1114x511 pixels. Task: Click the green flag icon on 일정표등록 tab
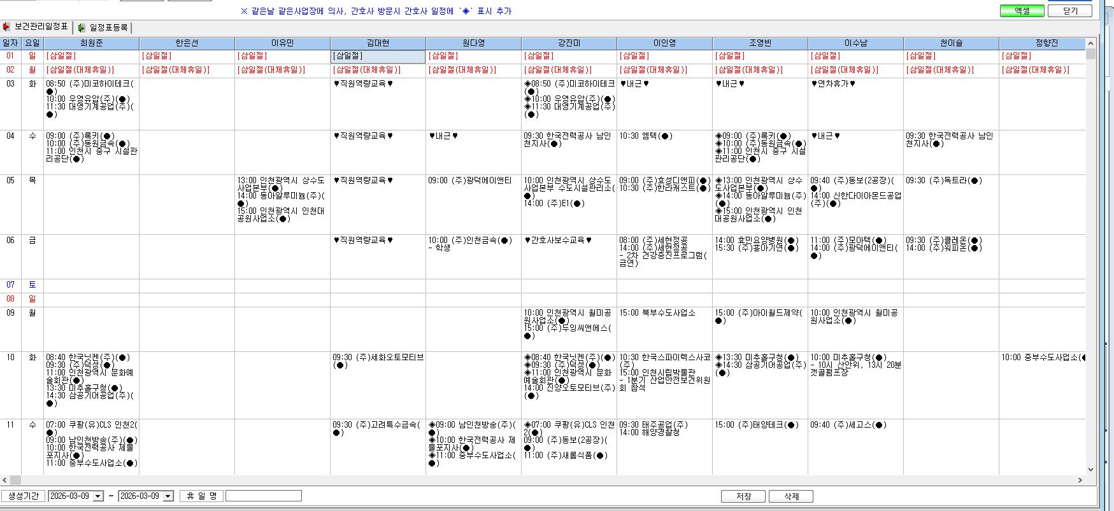click(x=82, y=27)
